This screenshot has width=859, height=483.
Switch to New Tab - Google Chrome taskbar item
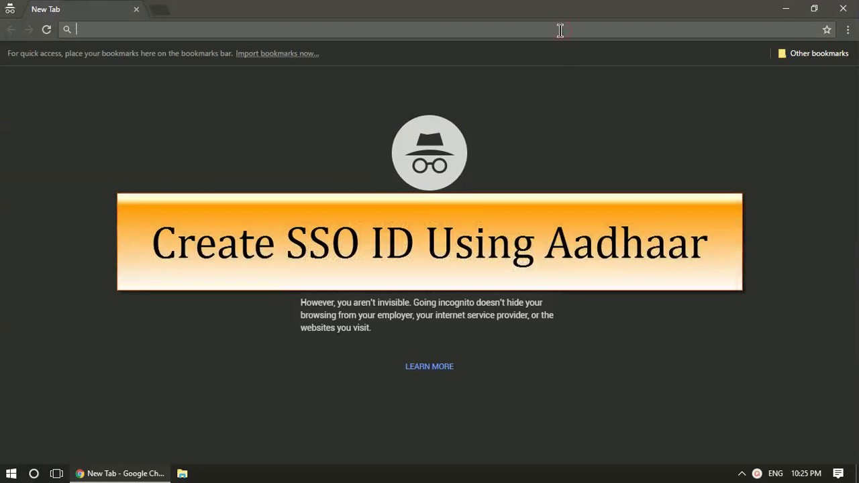[x=120, y=474]
